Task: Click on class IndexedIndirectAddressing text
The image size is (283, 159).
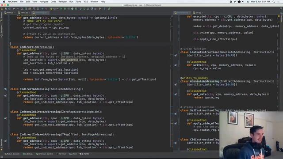Action: 56,112
